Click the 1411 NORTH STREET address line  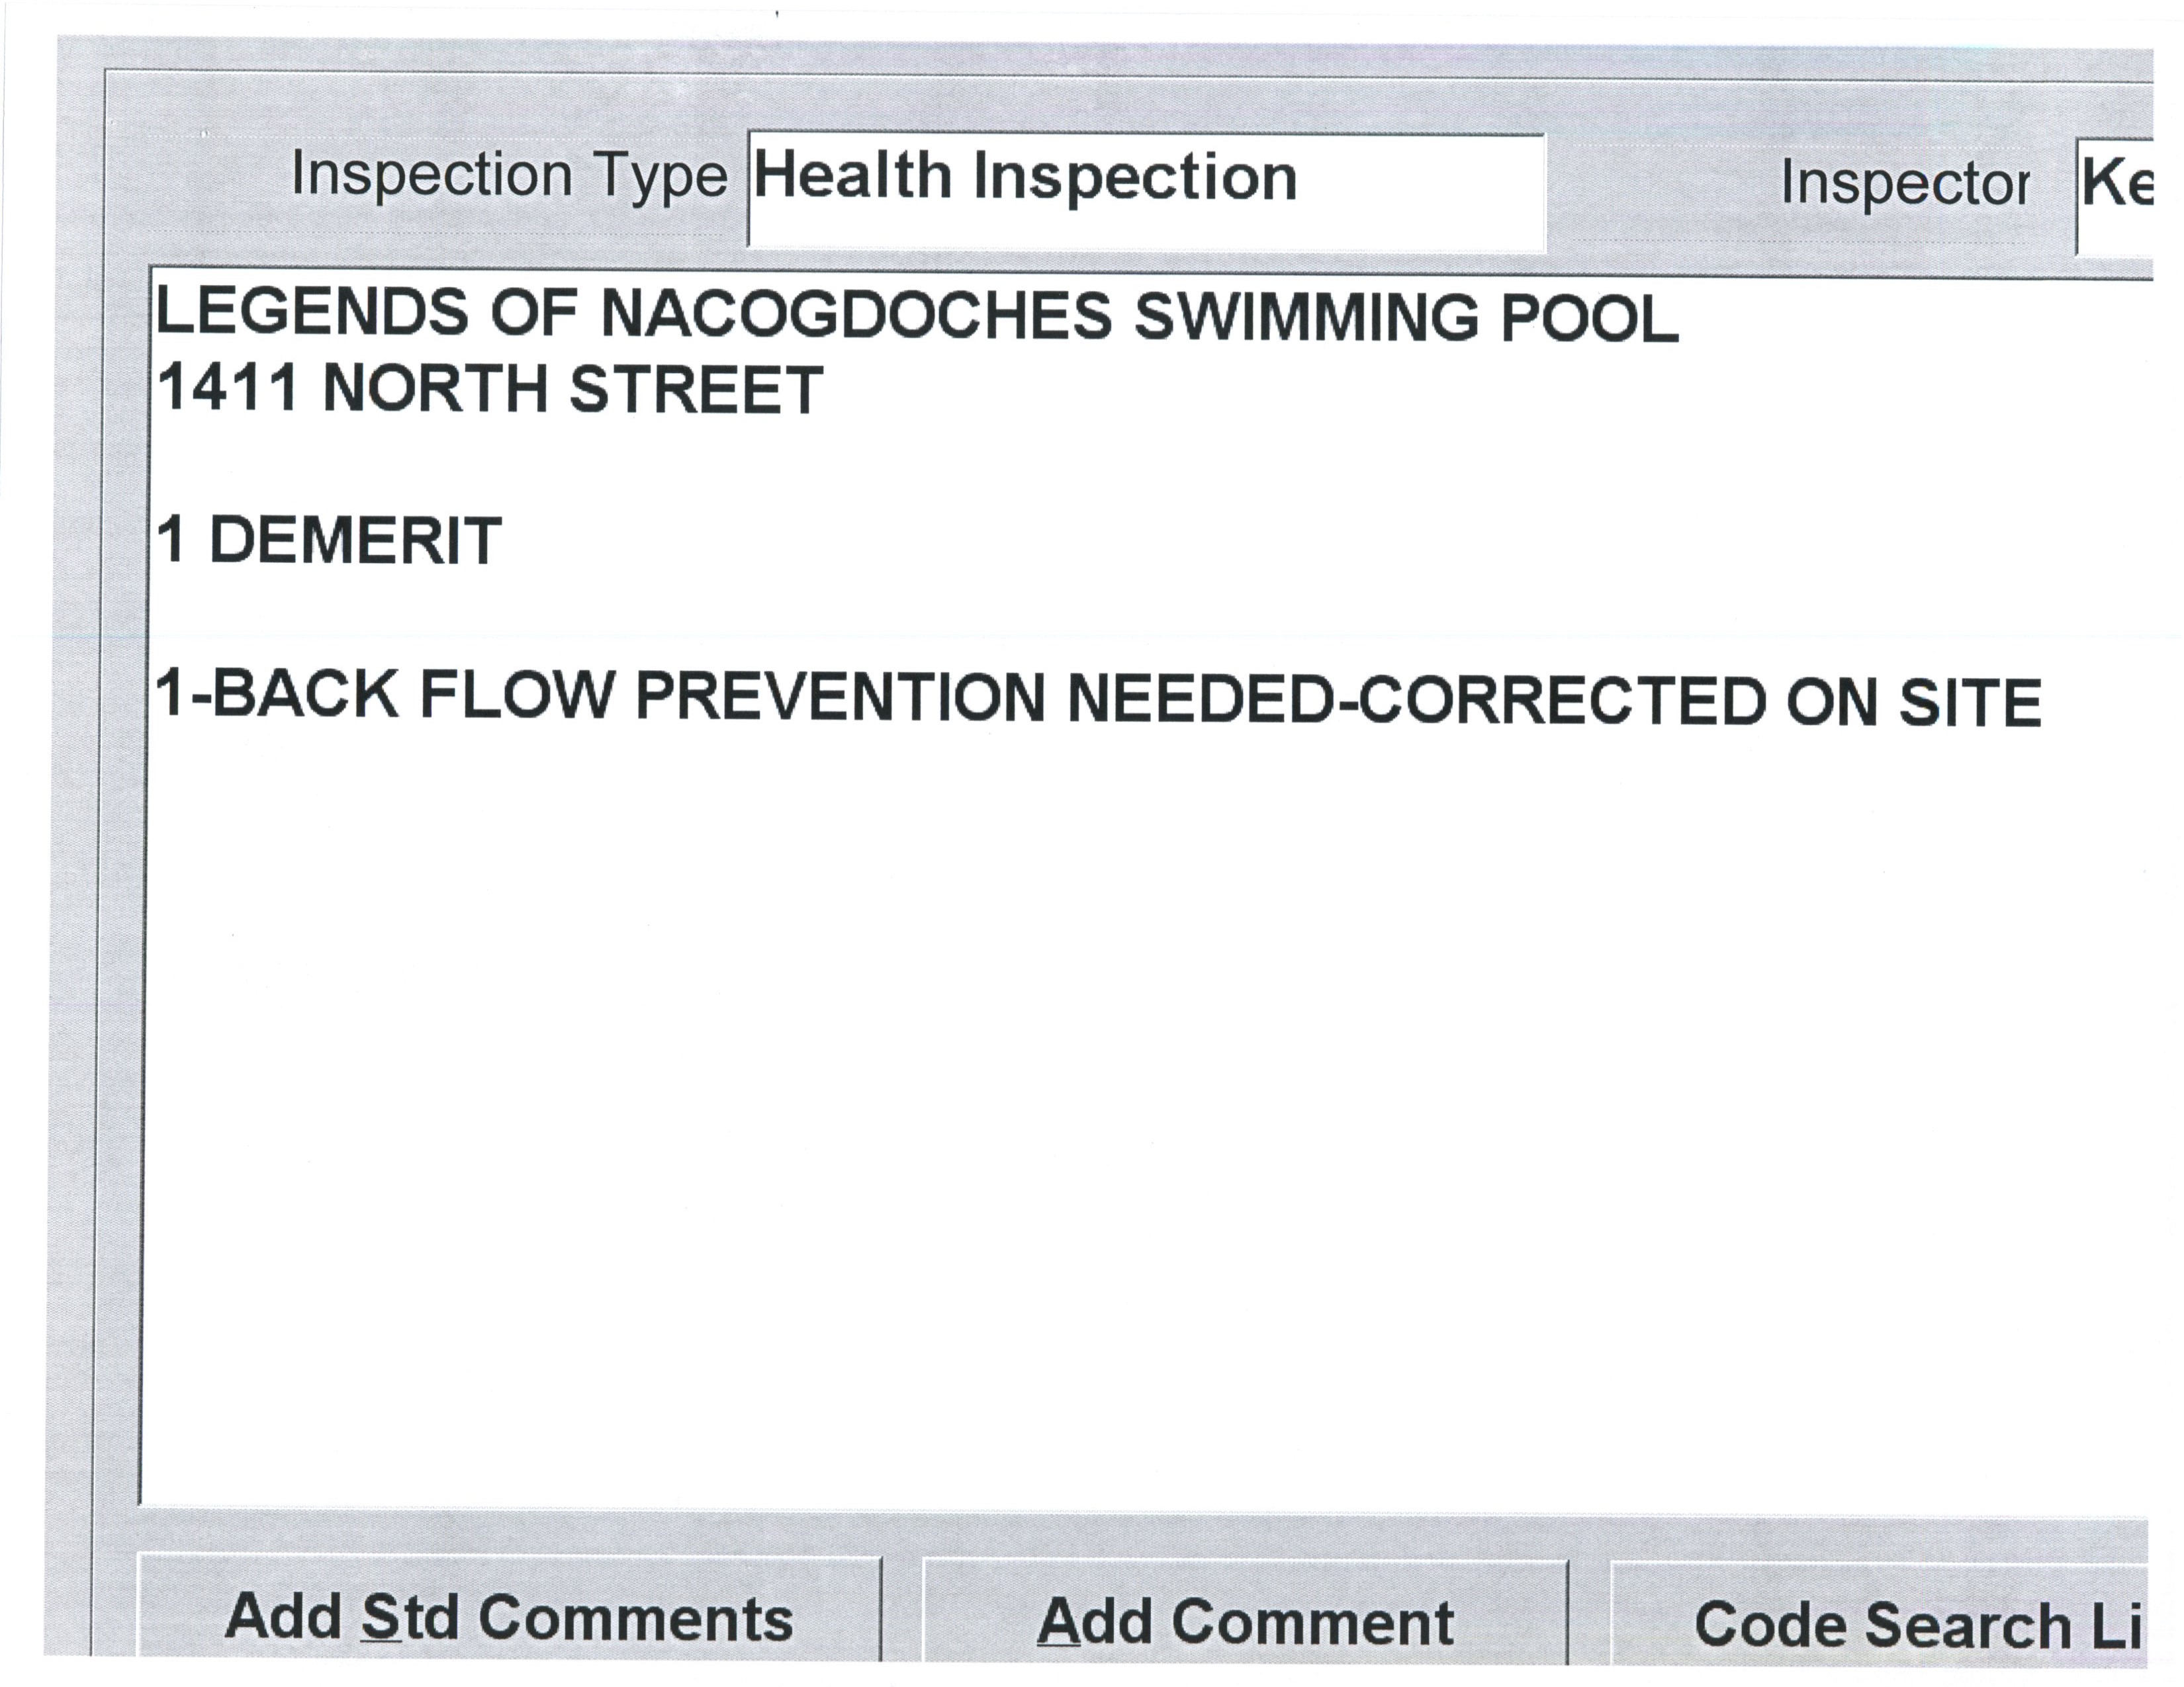[x=490, y=389]
